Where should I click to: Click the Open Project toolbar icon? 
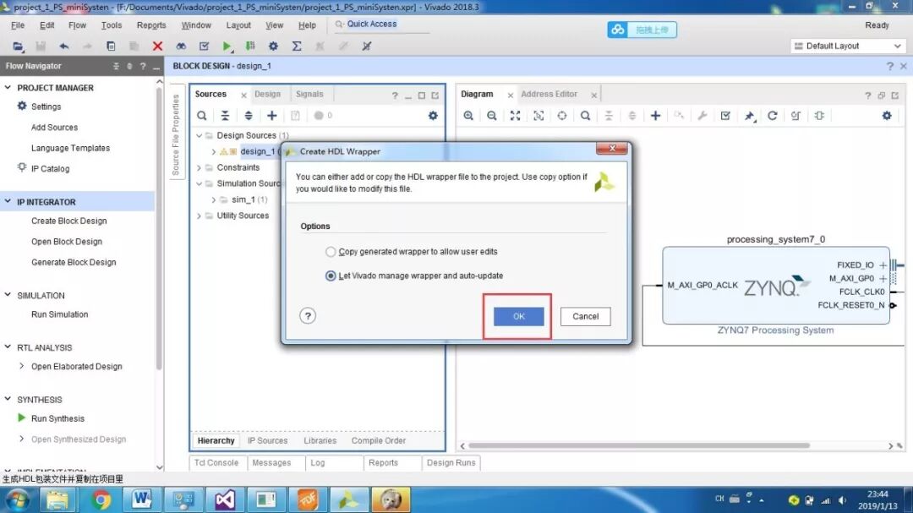pos(18,46)
